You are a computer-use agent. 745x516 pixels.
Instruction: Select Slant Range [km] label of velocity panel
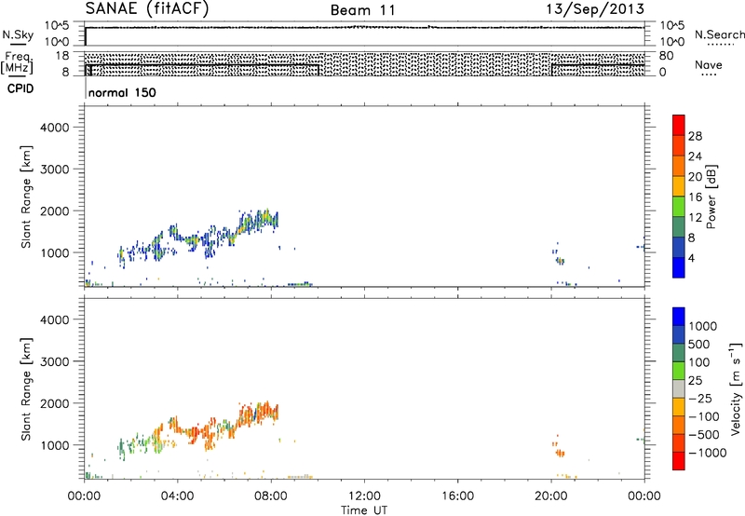pyautogui.click(x=26, y=388)
